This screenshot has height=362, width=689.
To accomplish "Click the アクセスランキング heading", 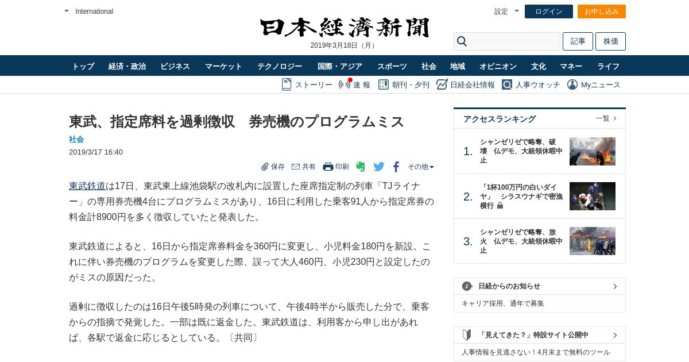I will tap(500, 119).
